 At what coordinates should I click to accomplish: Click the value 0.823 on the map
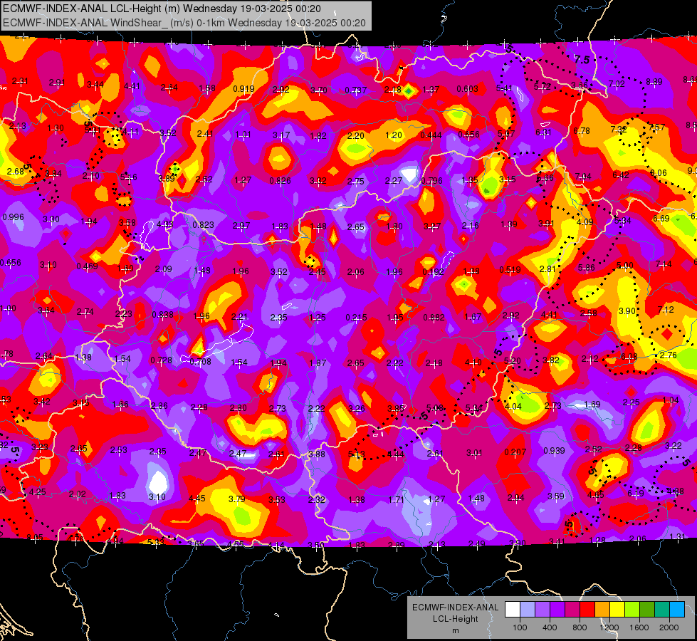point(203,225)
